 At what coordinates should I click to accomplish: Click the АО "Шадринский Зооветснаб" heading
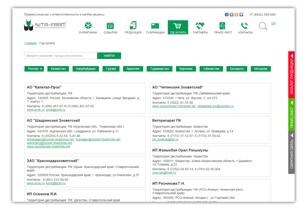click(53, 120)
